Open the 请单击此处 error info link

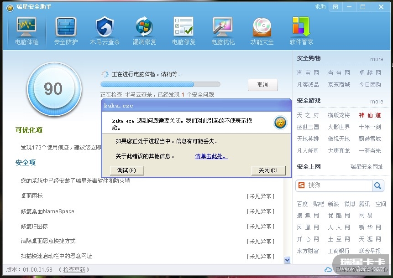pos(211,156)
